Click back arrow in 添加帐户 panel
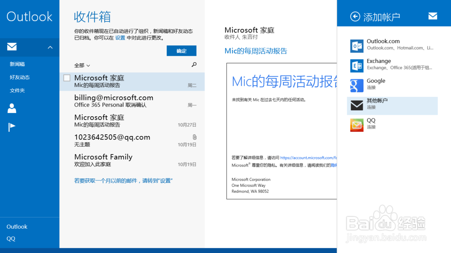Screen dimensions: 451x253 coord(355,17)
